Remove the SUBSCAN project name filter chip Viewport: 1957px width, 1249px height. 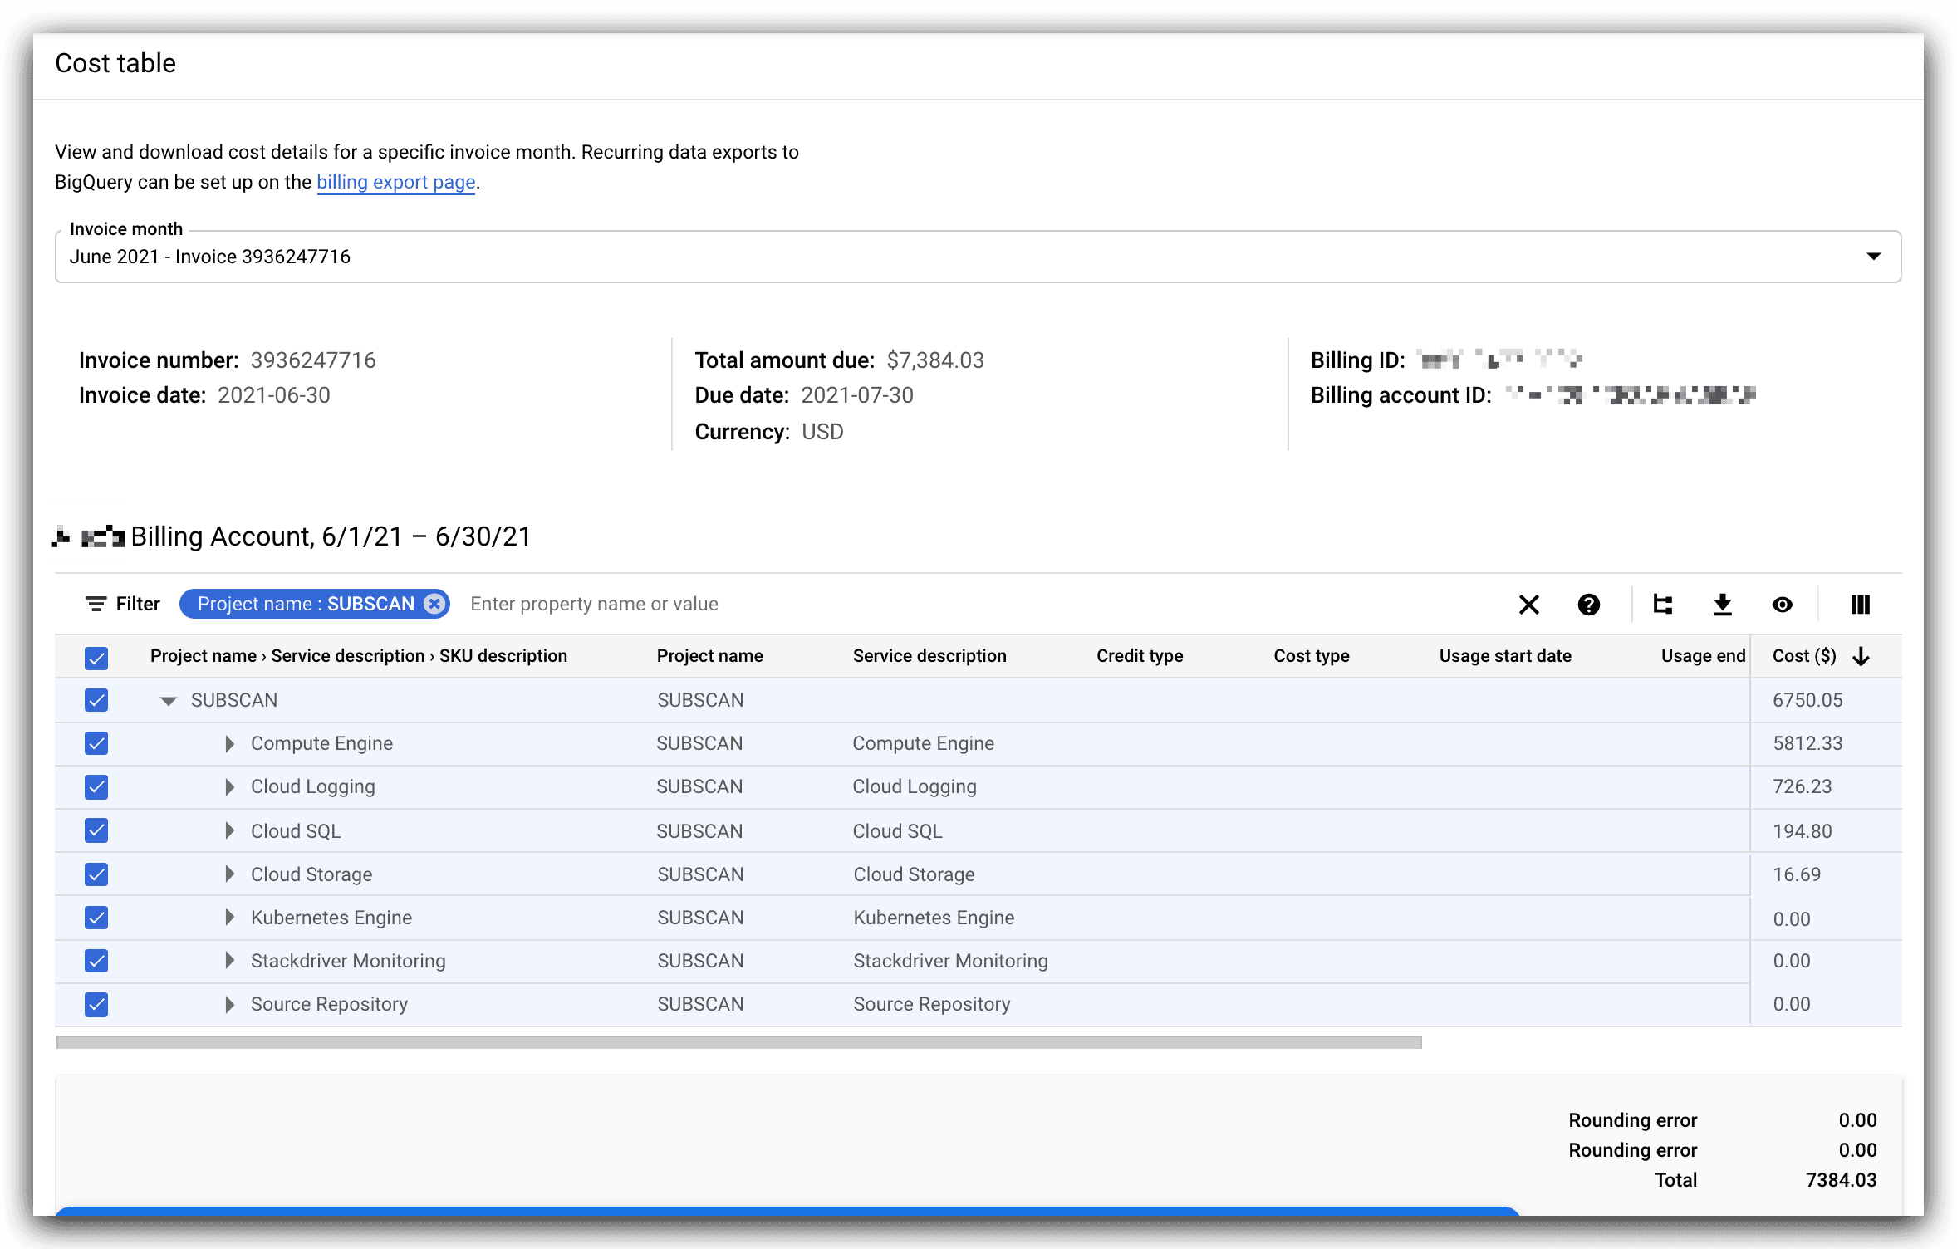tap(434, 604)
